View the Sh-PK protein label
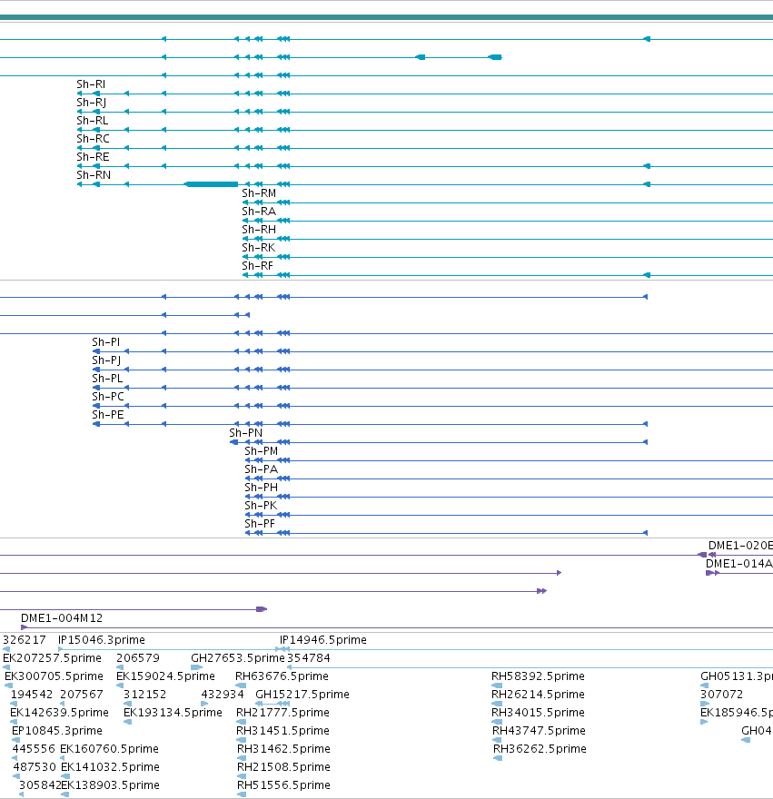This screenshot has width=773, height=799. coord(261,506)
